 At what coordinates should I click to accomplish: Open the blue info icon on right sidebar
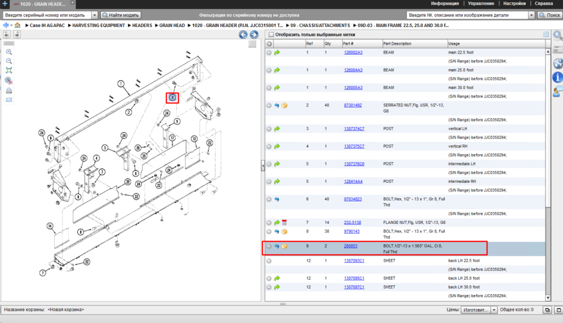pyautogui.click(x=557, y=77)
